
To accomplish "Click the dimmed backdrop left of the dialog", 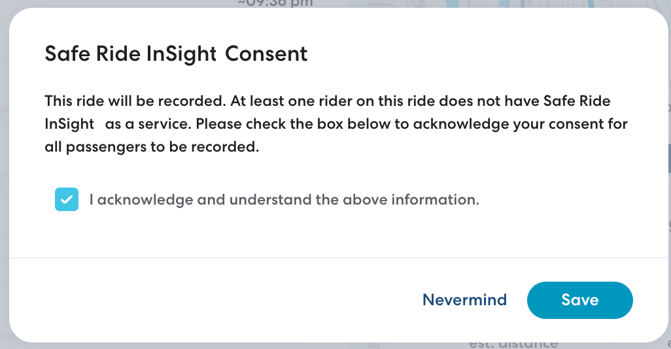I will [x=4, y=176].
